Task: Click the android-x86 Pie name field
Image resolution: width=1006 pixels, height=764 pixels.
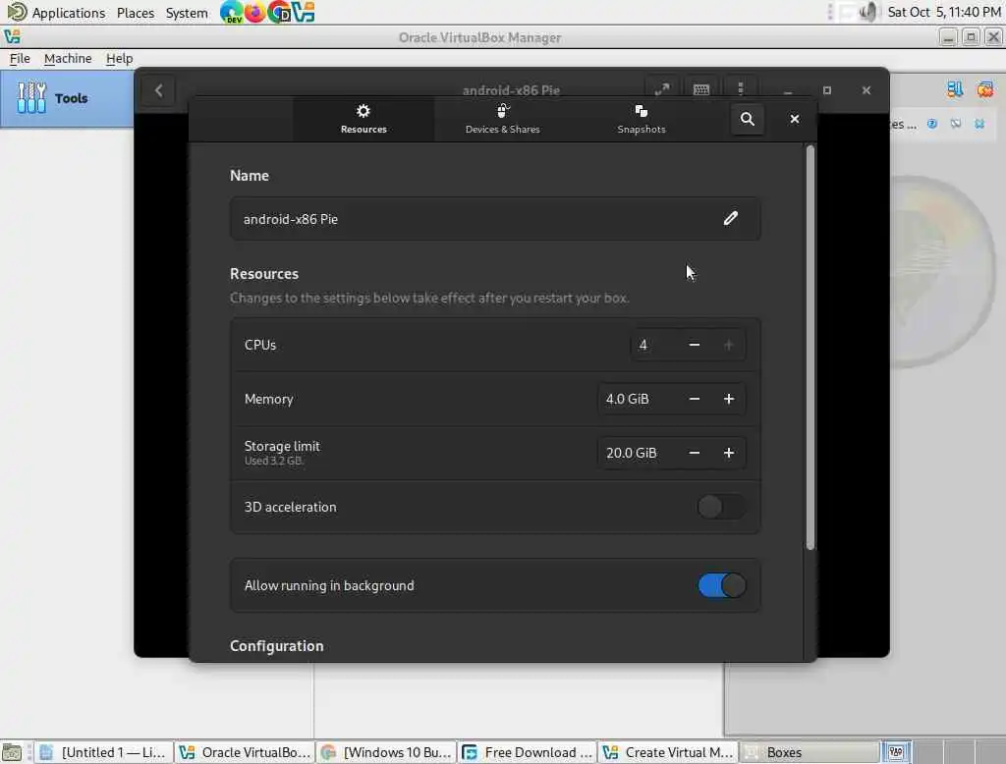Action: coord(495,219)
